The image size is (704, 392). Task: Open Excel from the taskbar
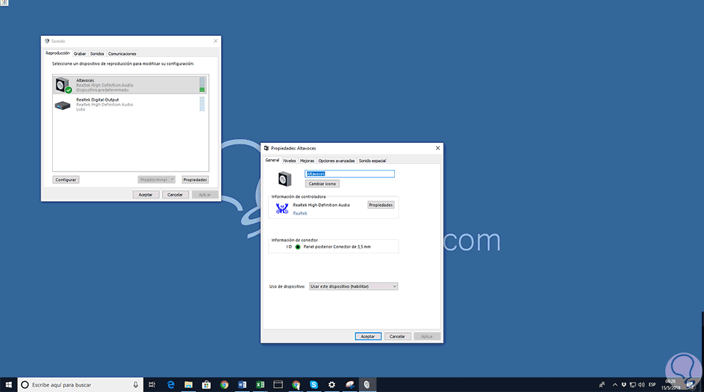[x=260, y=385]
